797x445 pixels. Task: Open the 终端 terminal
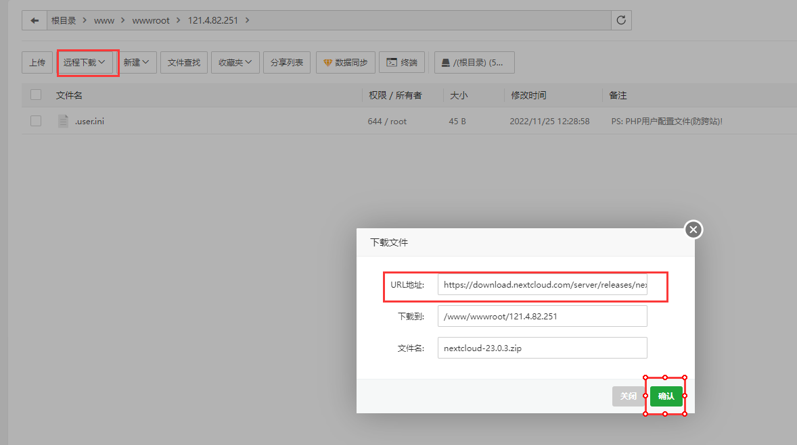point(402,62)
